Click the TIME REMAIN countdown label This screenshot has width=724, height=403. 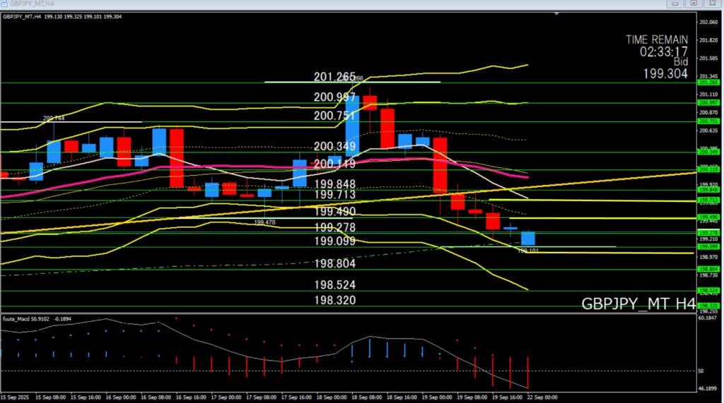click(657, 40)
